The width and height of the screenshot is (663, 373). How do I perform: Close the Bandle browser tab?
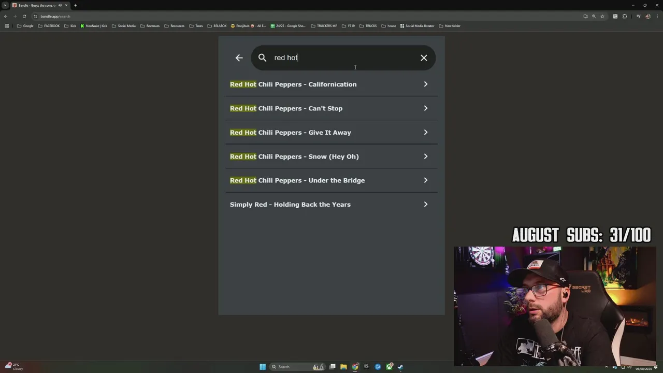[66, 5]
